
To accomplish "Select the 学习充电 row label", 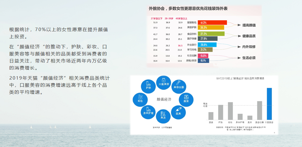I will 192,50.
